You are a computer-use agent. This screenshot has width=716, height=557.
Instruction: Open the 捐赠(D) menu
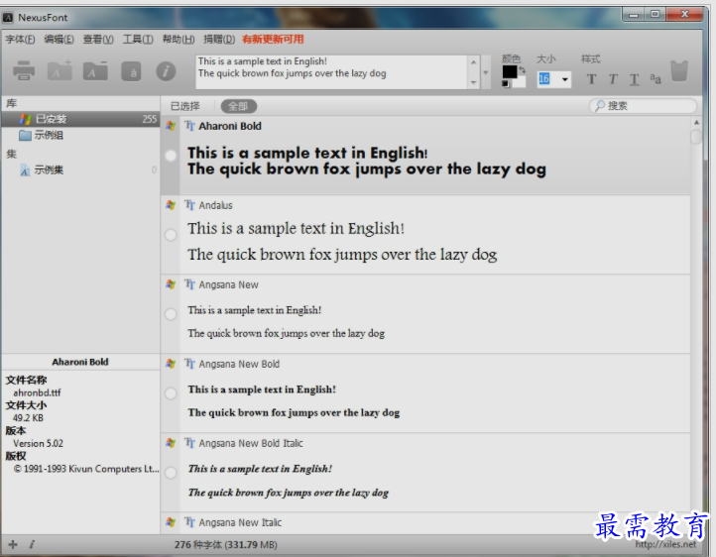click(219, 40)
